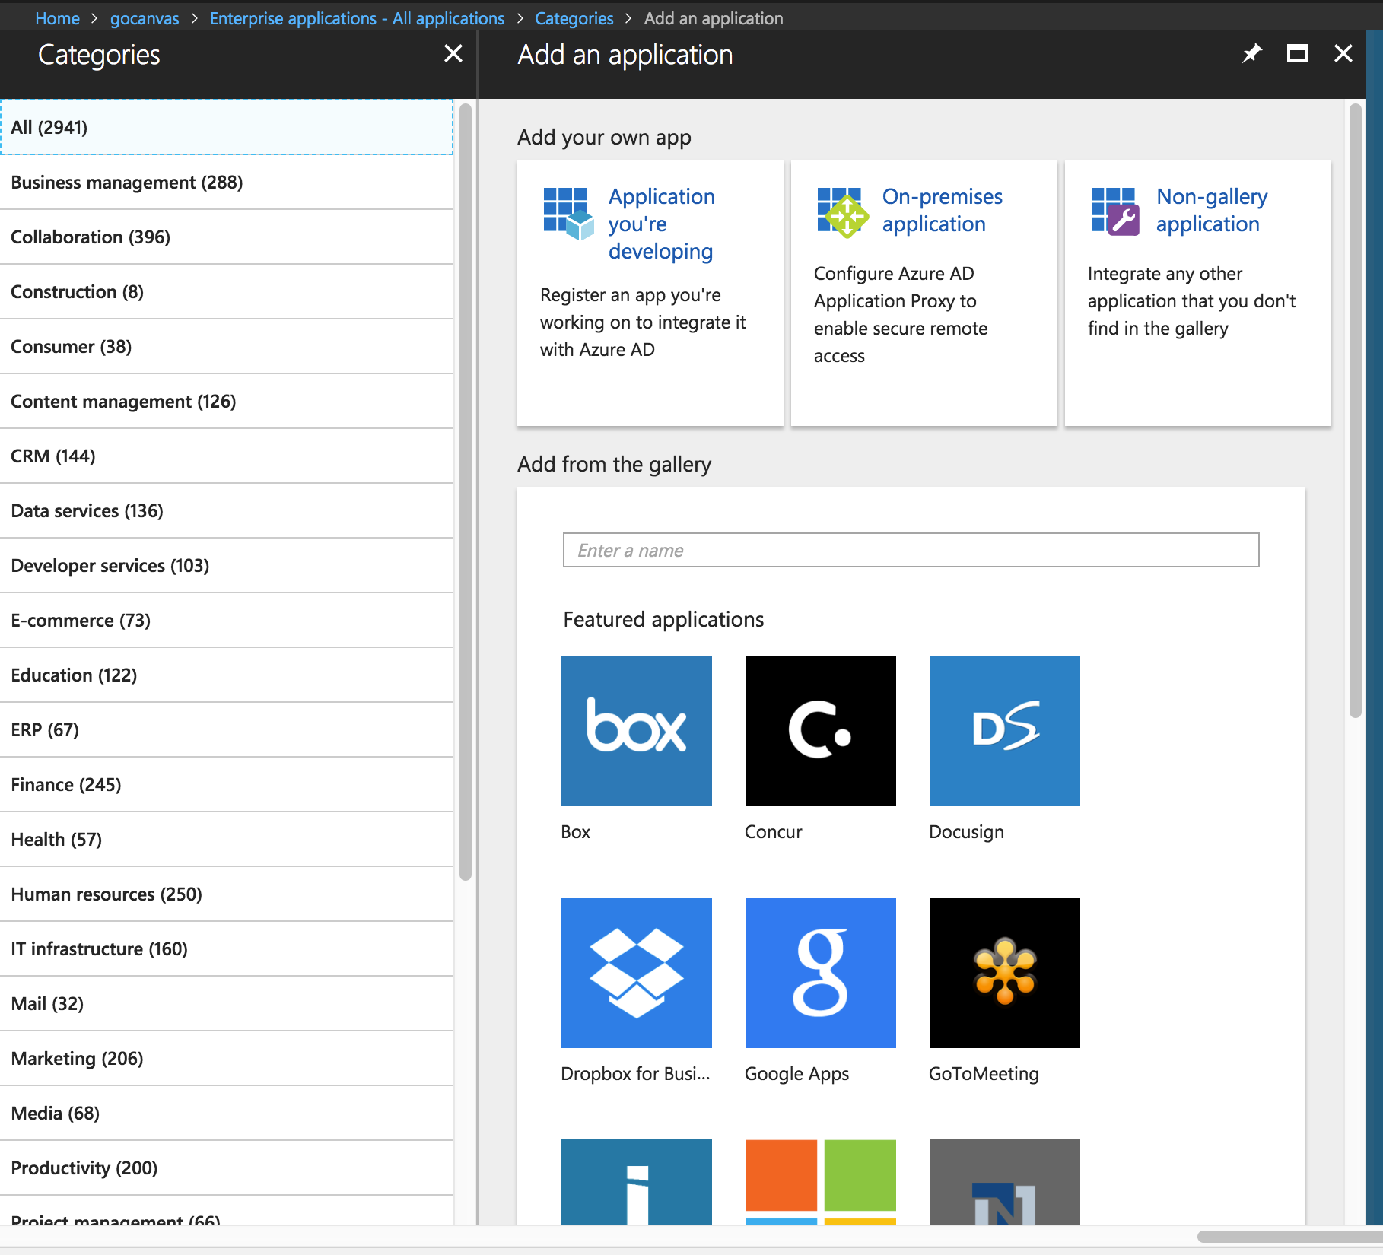Screen dimensions: 1383x1255
Task: Click the 'Google Apps' name label
Action: coord(797,1074)
